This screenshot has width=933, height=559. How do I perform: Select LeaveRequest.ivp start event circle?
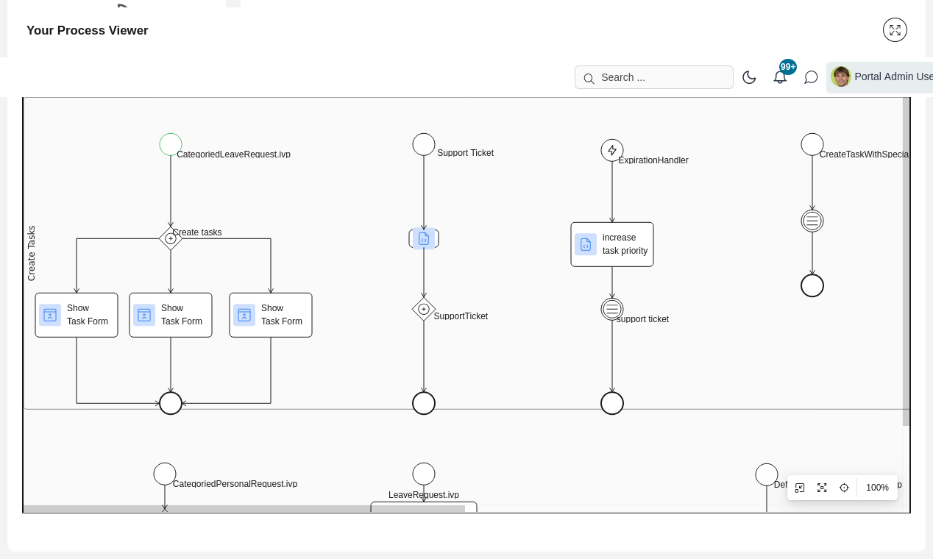(424, 474)
